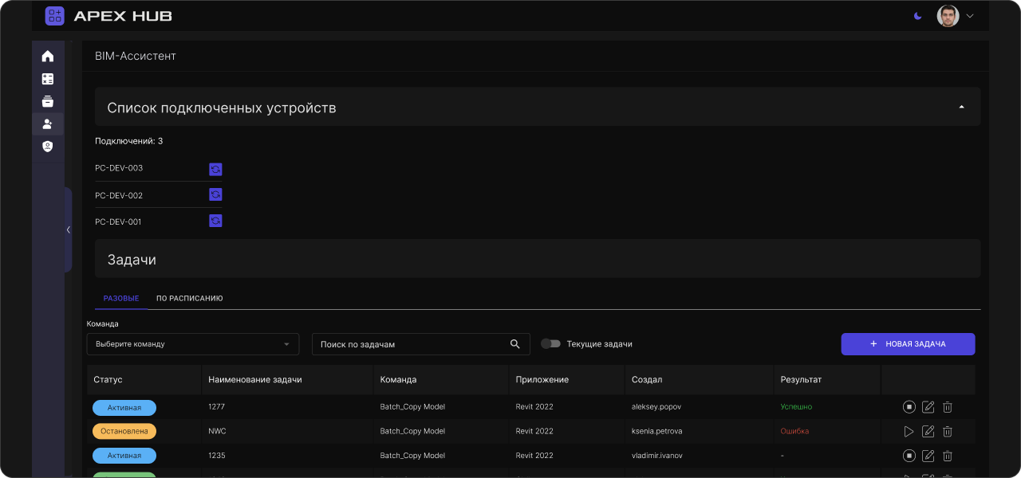Click the archive box sidebar icon
Viewport: 1021px width, 478px height.
pyautogui.click(x=48, y=101)
